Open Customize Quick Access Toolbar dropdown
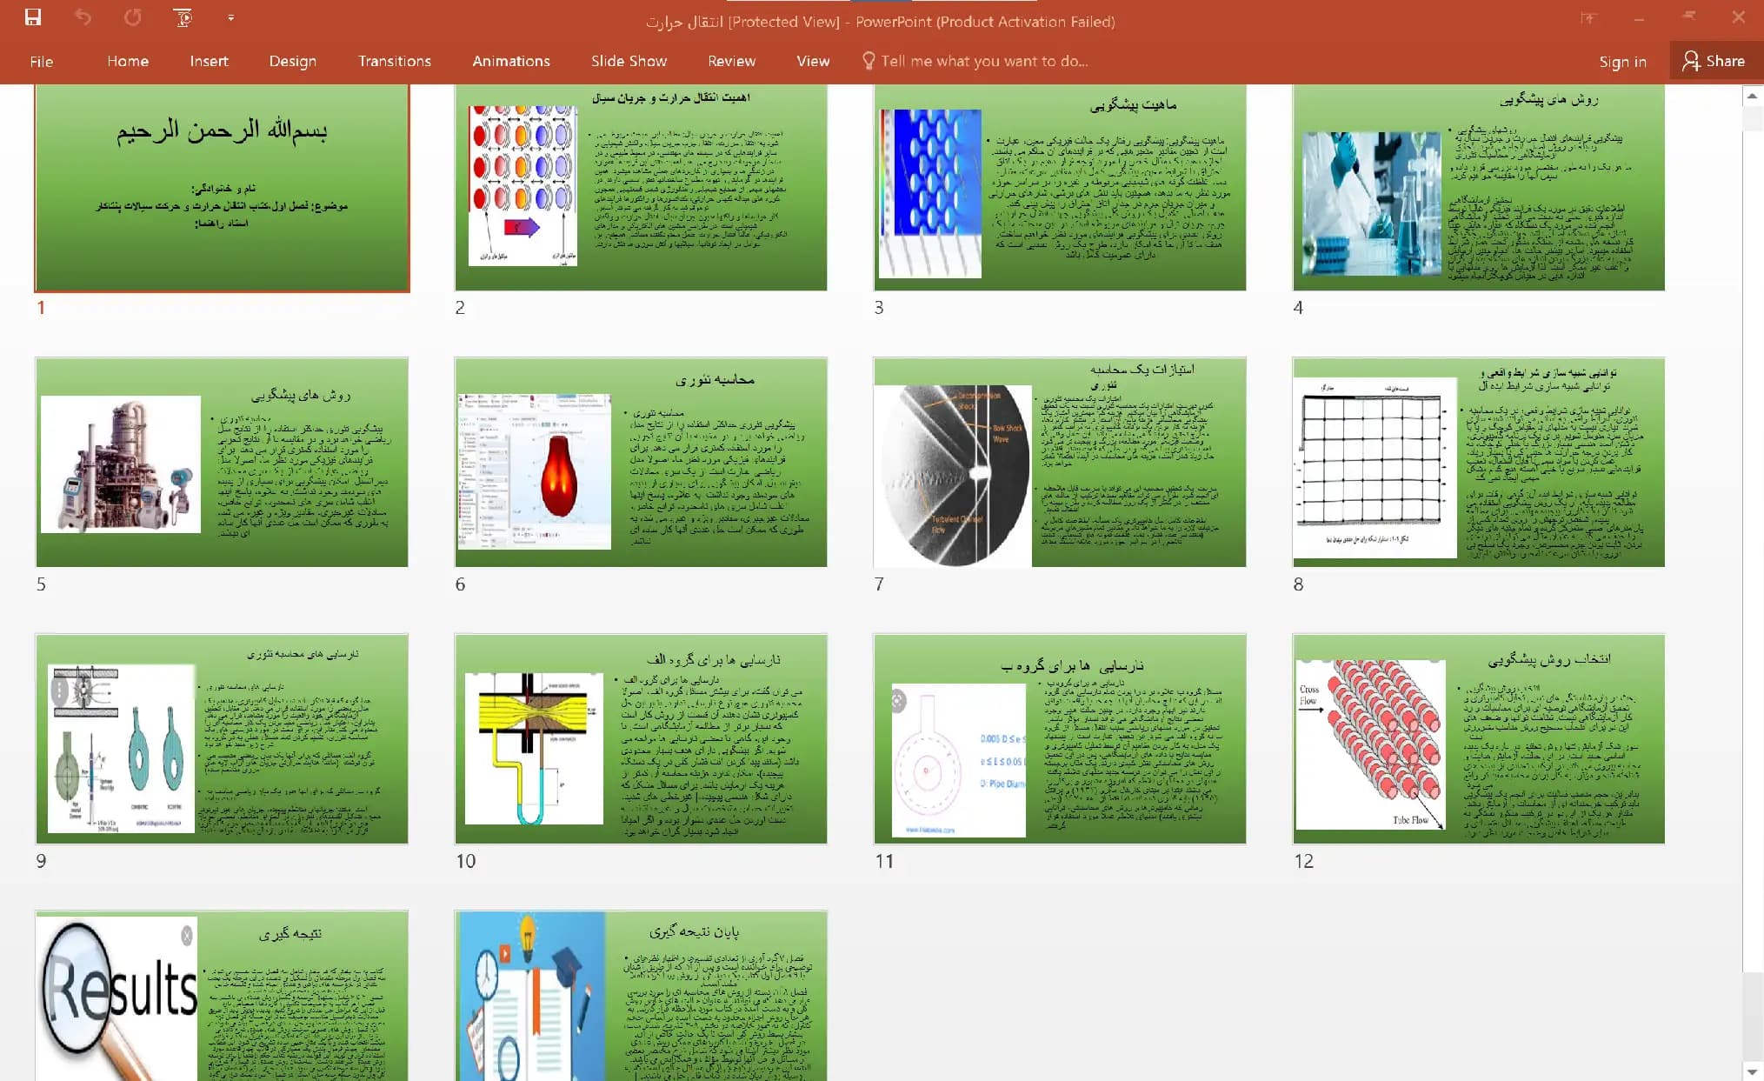Screen dimensions: 1764x1081 230,17
